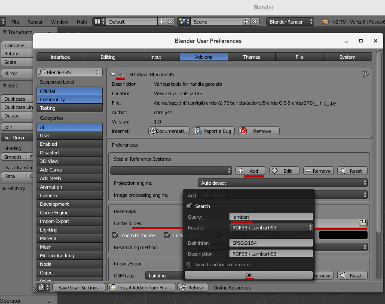
Task: Open spatial reference systems dropdown
Action: [x=171, y=171]
